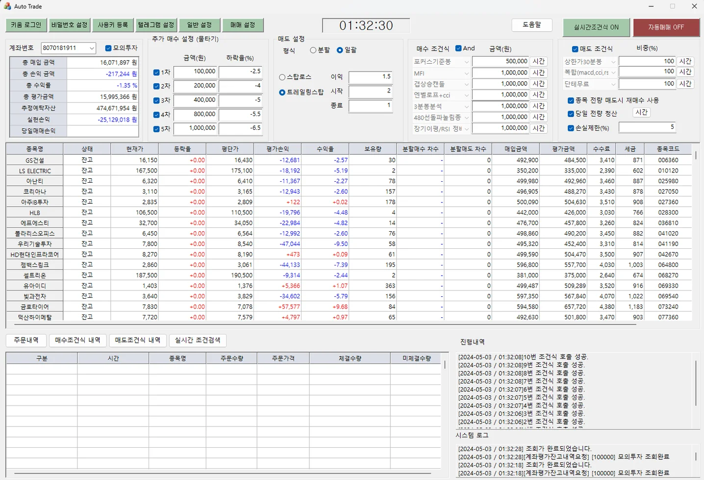The image size is (704, 480).
Task: Select the LS ELECTRIC stock row
Action: [x=35, y=171]
